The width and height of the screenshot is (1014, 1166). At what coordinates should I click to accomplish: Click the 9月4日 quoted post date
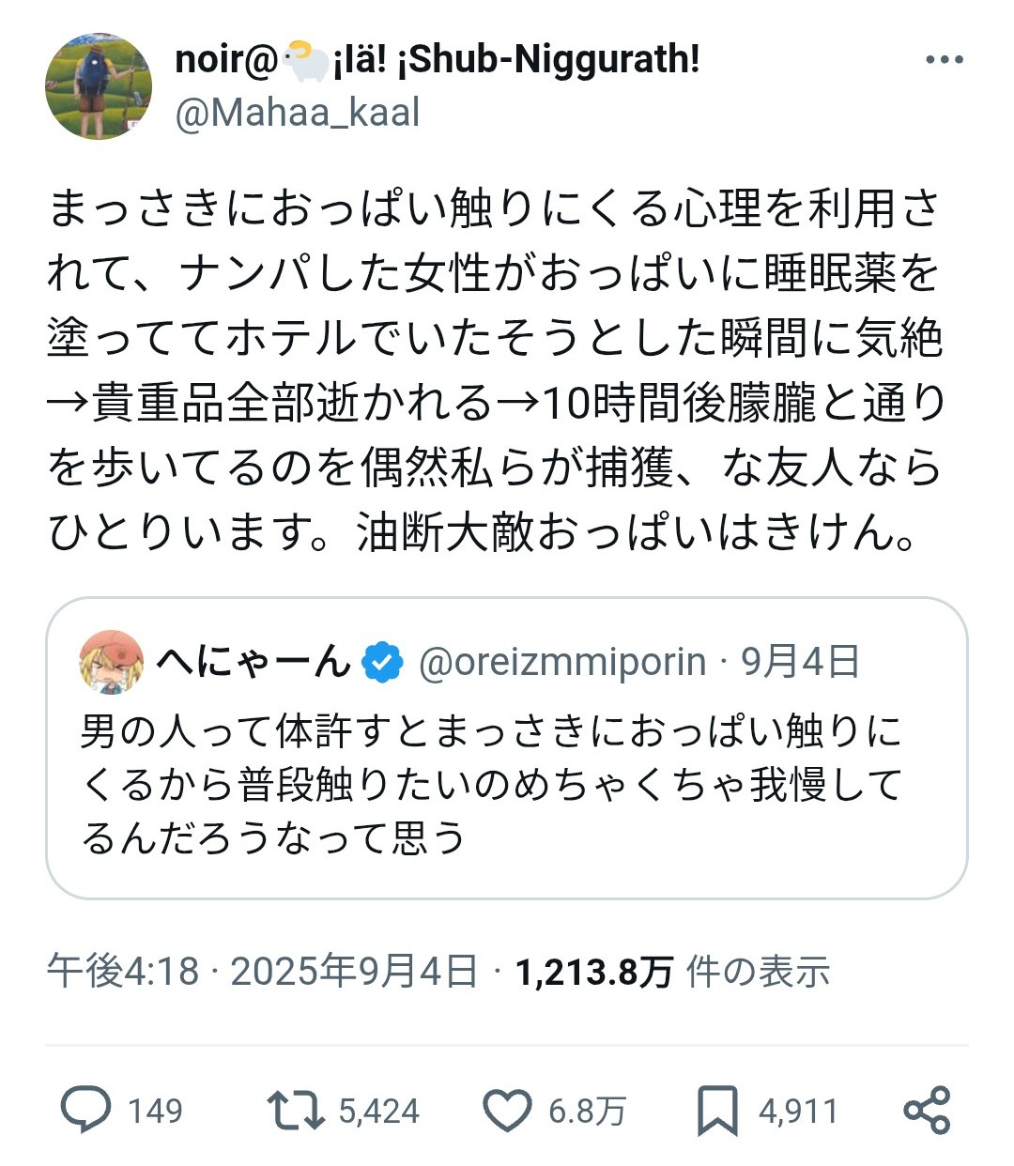pos(800,662)
